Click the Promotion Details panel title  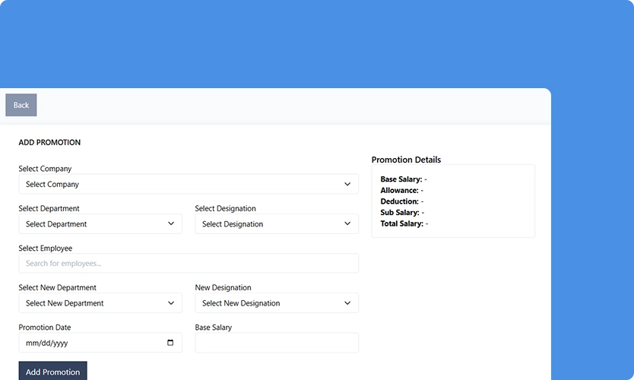406,160
